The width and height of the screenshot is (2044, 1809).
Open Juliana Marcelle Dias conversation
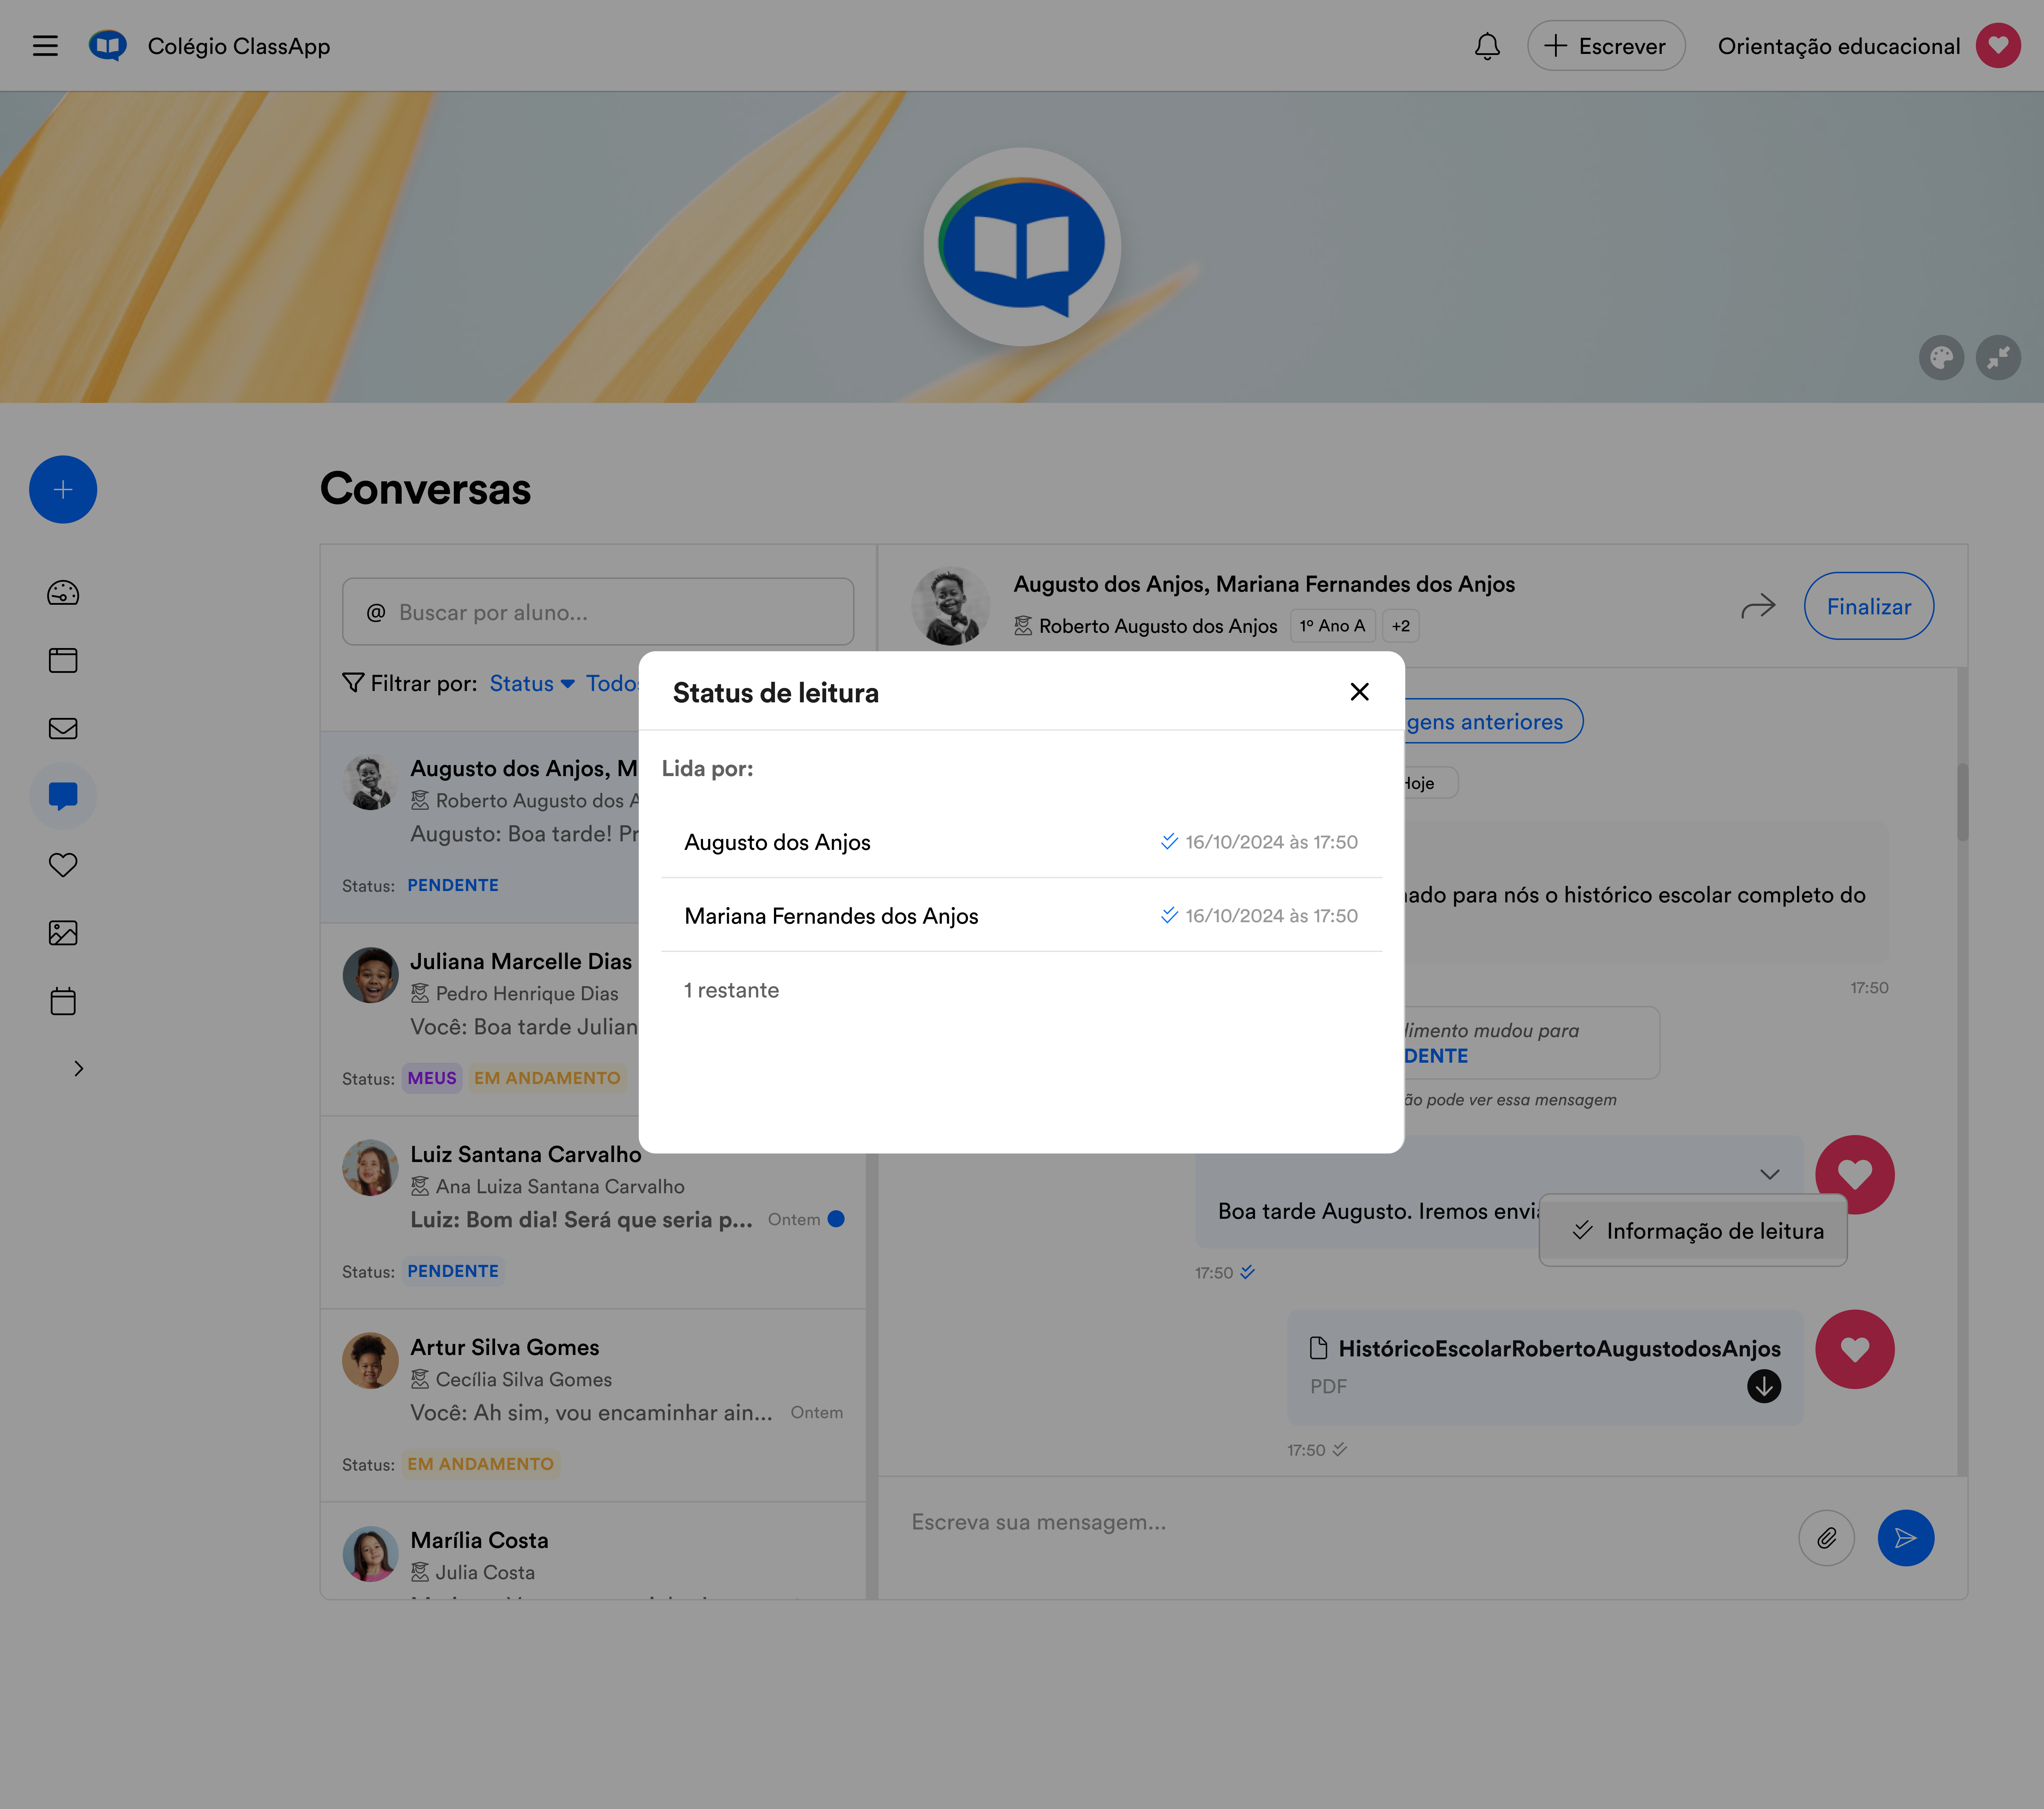(480, 1019)
